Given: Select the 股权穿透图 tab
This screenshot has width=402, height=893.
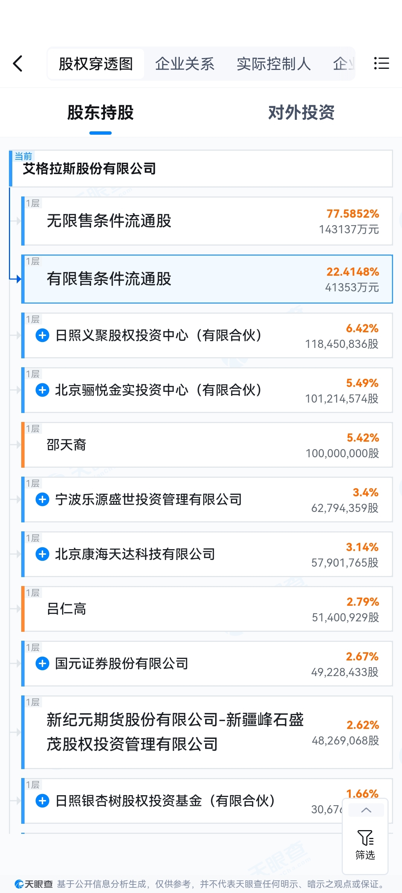Looking at the screenshot, I should coord(96,64).
